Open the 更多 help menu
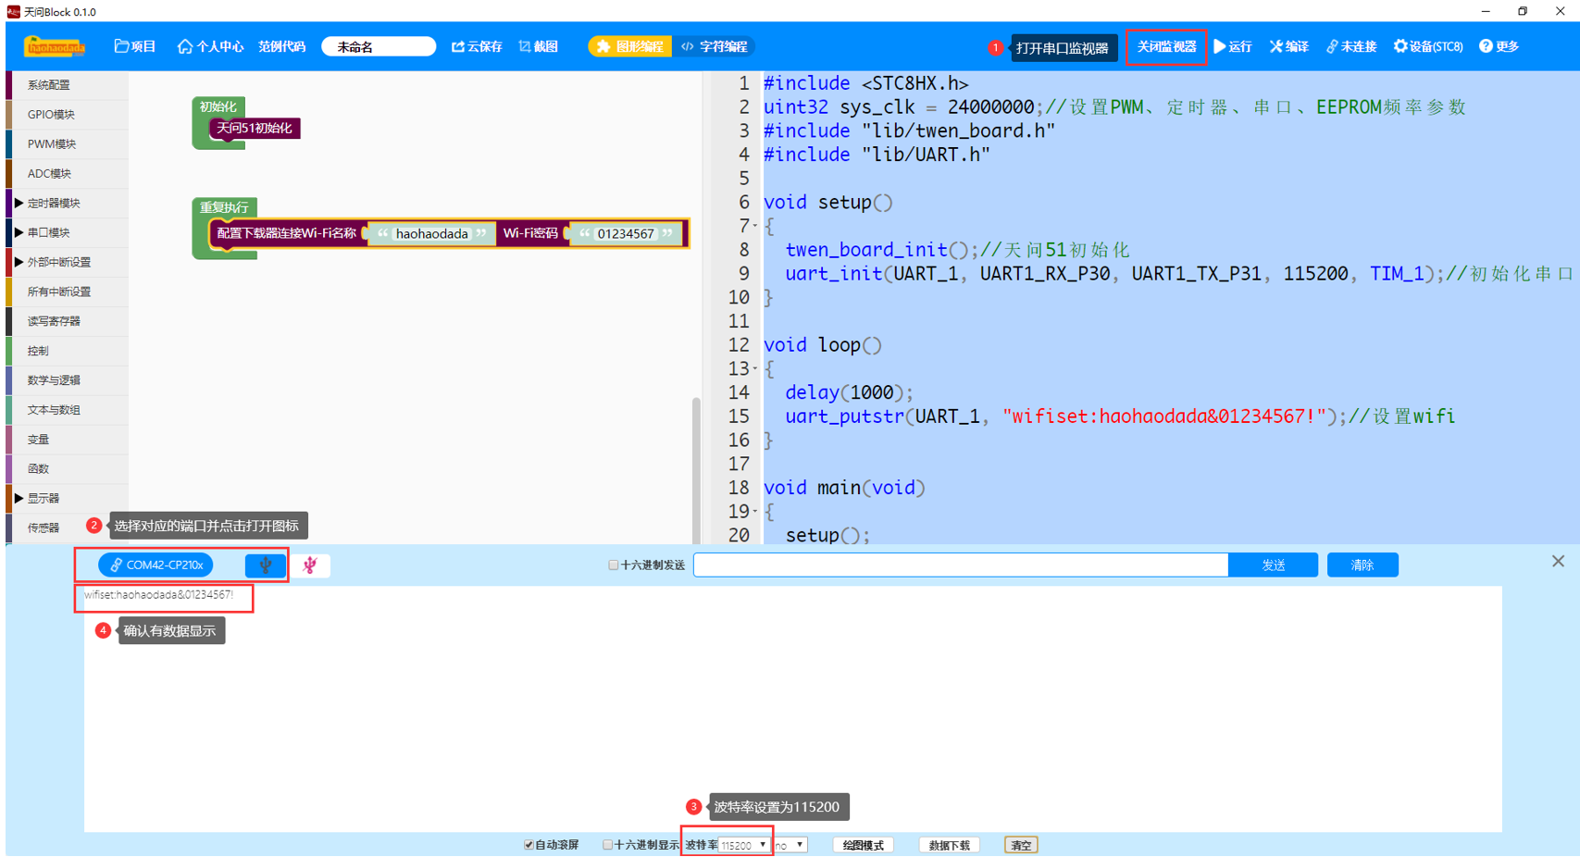The height and width of the screenshot is (857, 1580). 1499,46
